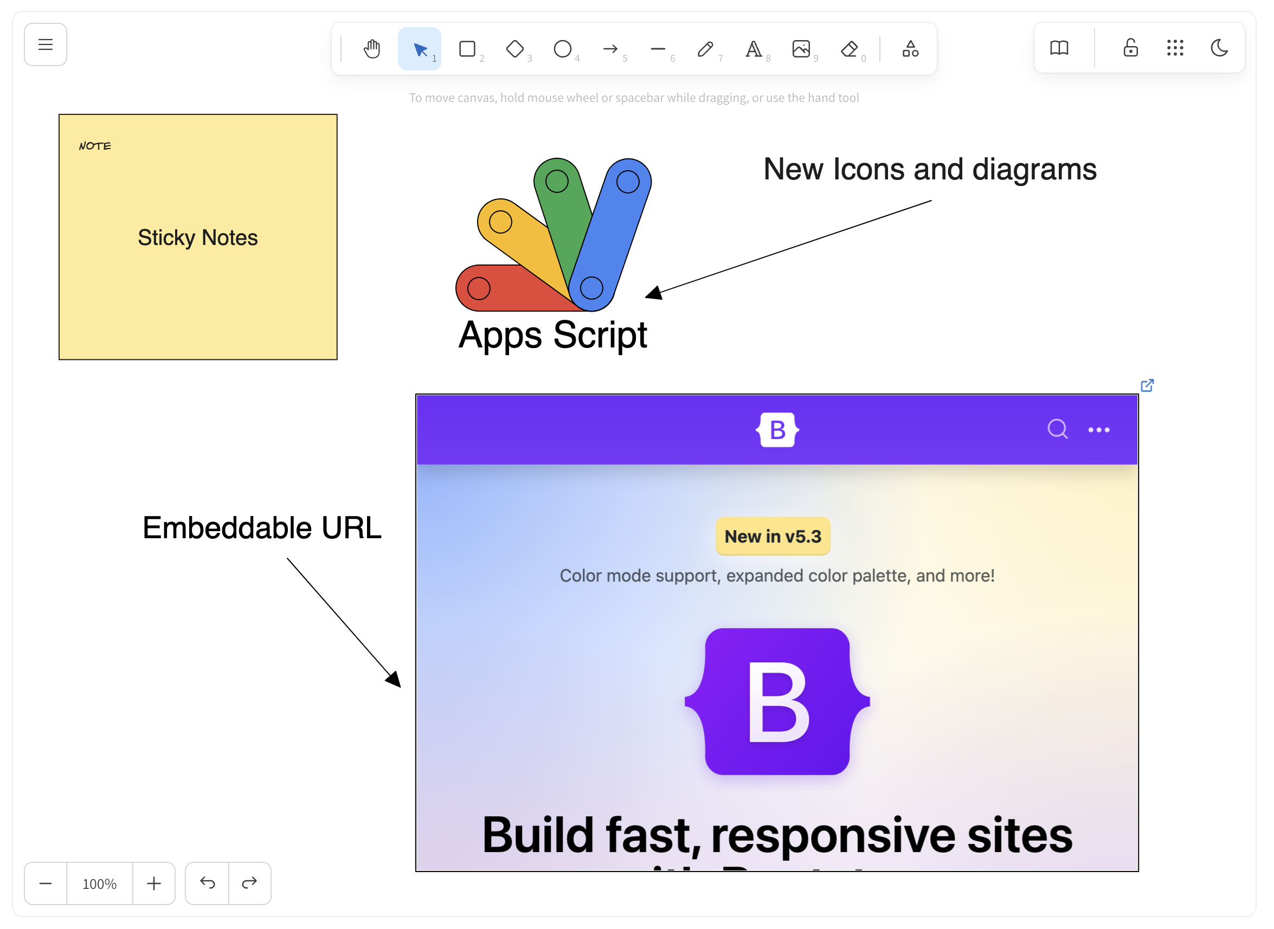Select the Line tool
This screenshot has width=1274, height=929.
tap(658, 49)
